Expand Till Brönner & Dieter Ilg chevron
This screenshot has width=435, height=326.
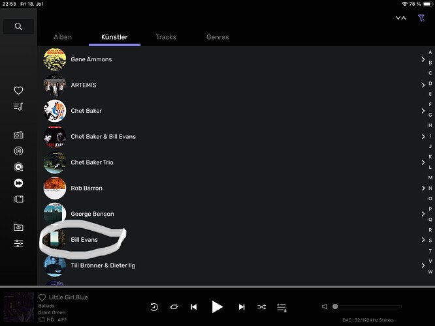tap(423, 265)
